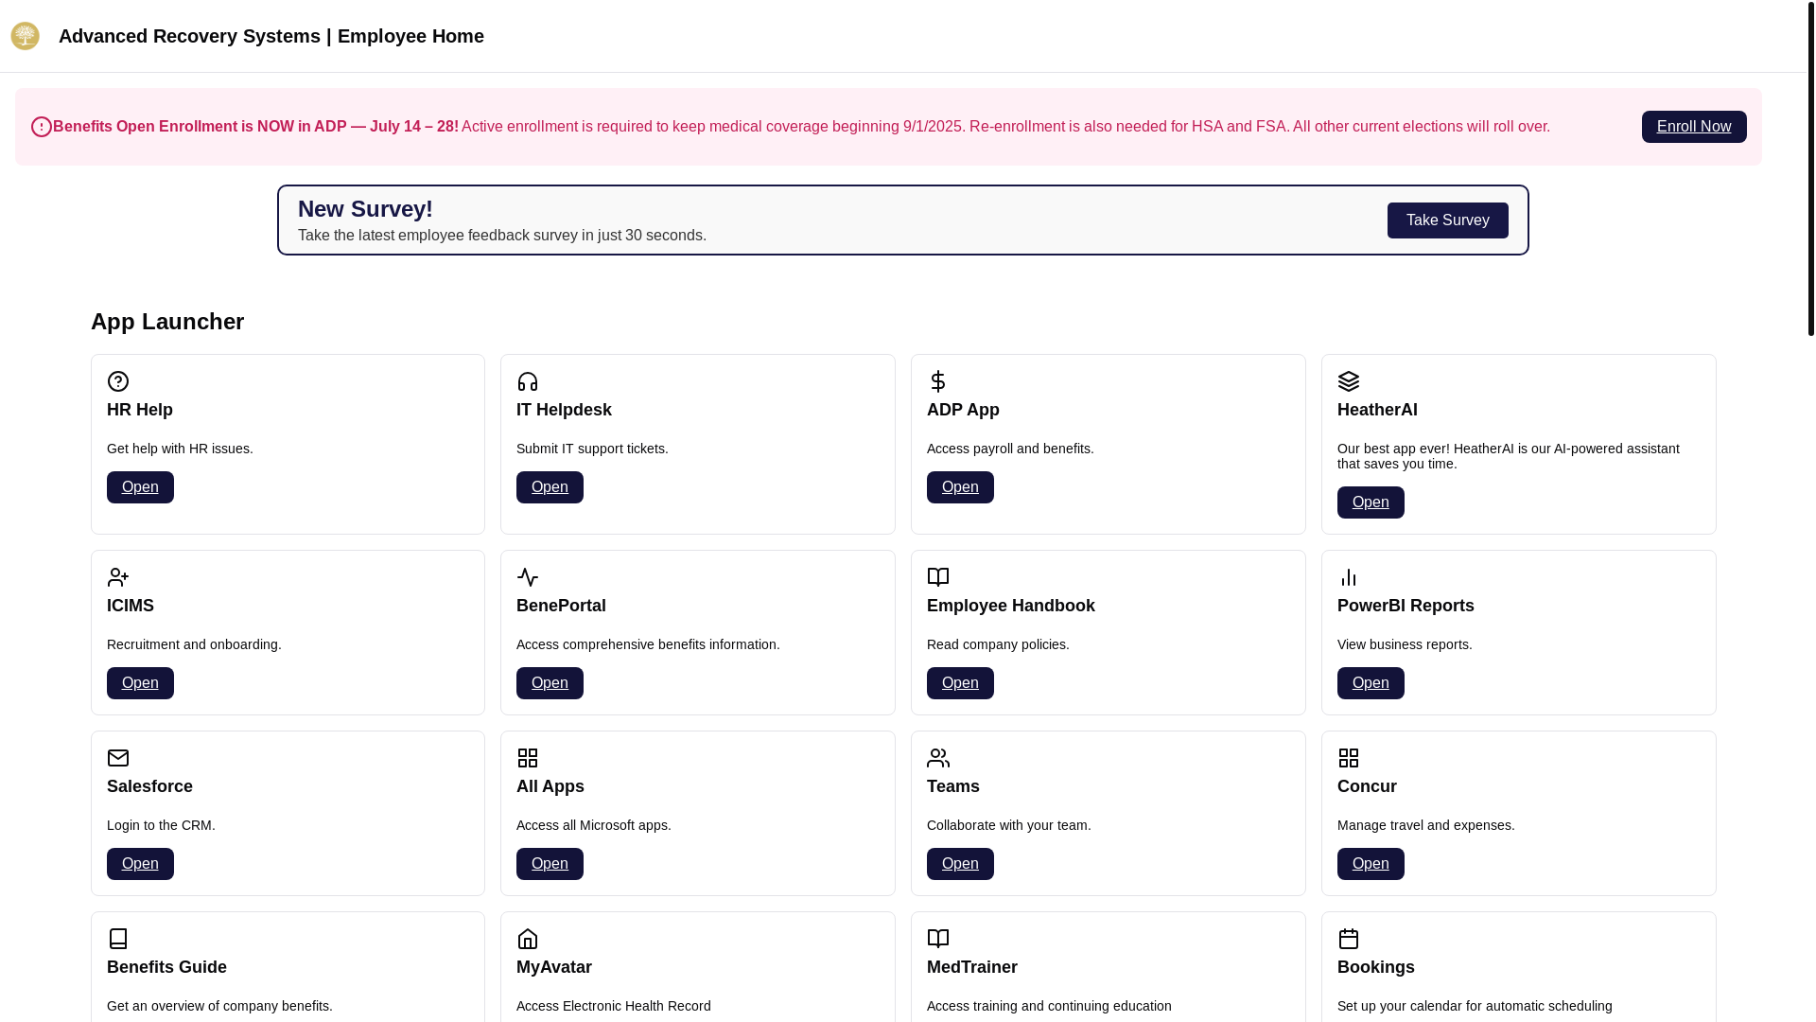Click the HeatherAI layers icon
This screenshot has width=1816, height=1022.
(x=1349, y=381)
